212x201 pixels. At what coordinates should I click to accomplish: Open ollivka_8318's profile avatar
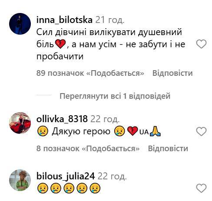20,123
